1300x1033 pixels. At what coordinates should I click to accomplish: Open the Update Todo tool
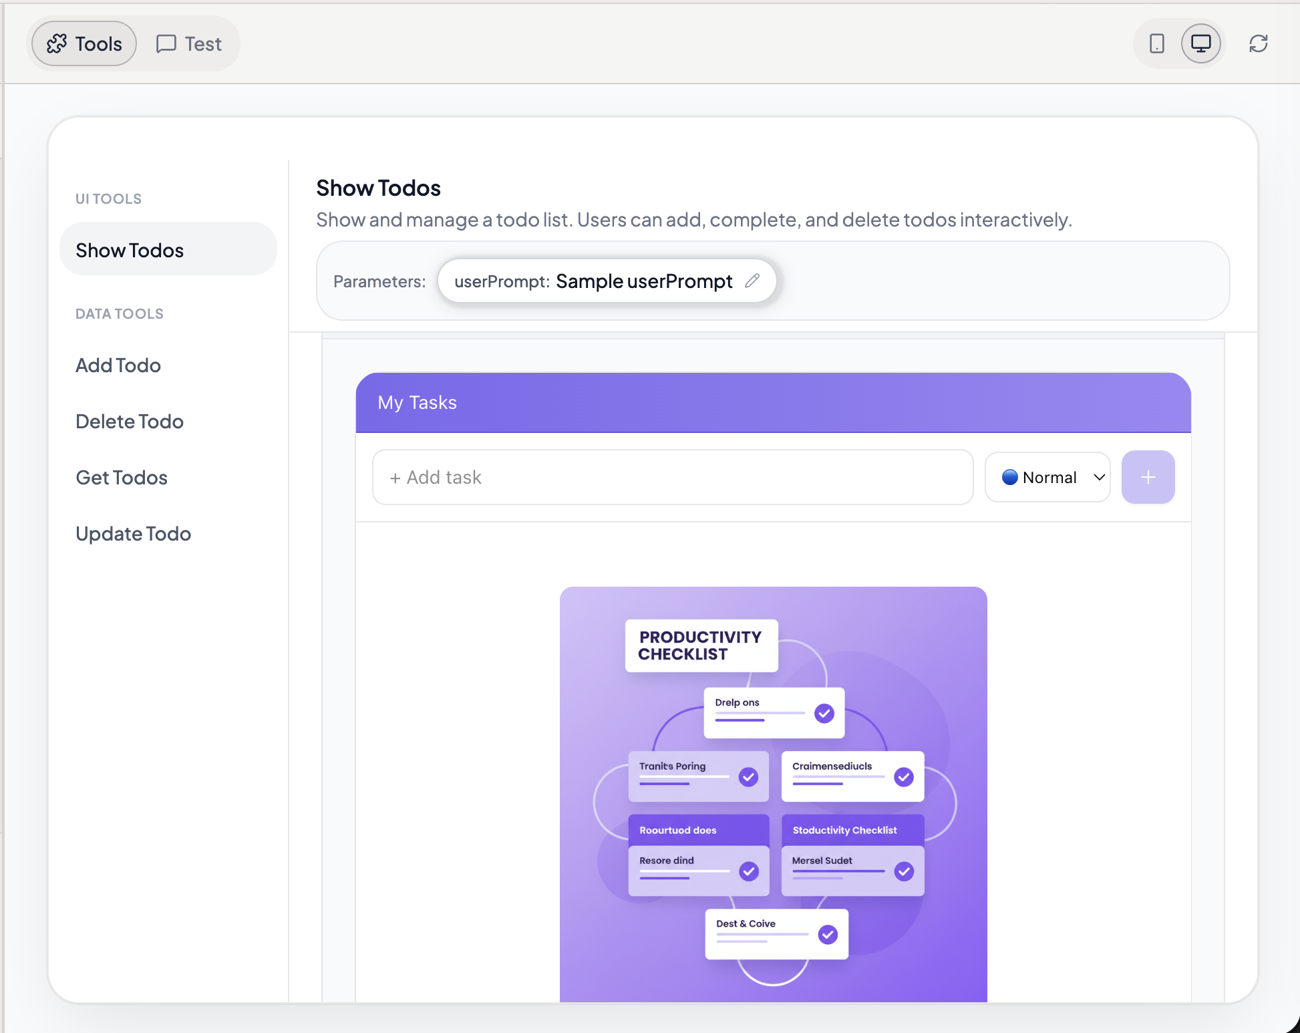click(134, 534)
